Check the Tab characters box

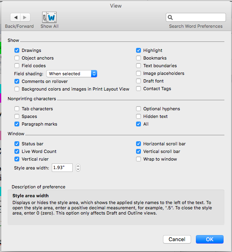click(x=17, y=109)
